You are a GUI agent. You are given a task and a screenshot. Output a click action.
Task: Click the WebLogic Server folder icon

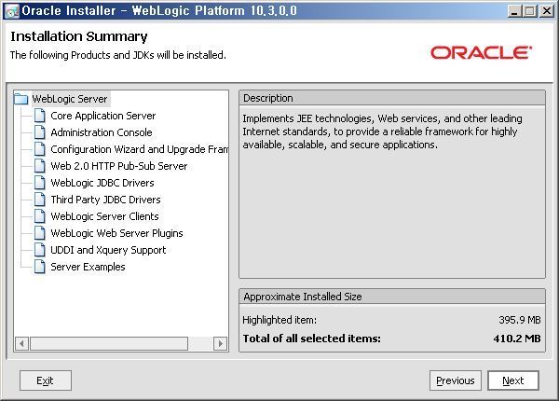pyautogui.click(x=21, y=99)
